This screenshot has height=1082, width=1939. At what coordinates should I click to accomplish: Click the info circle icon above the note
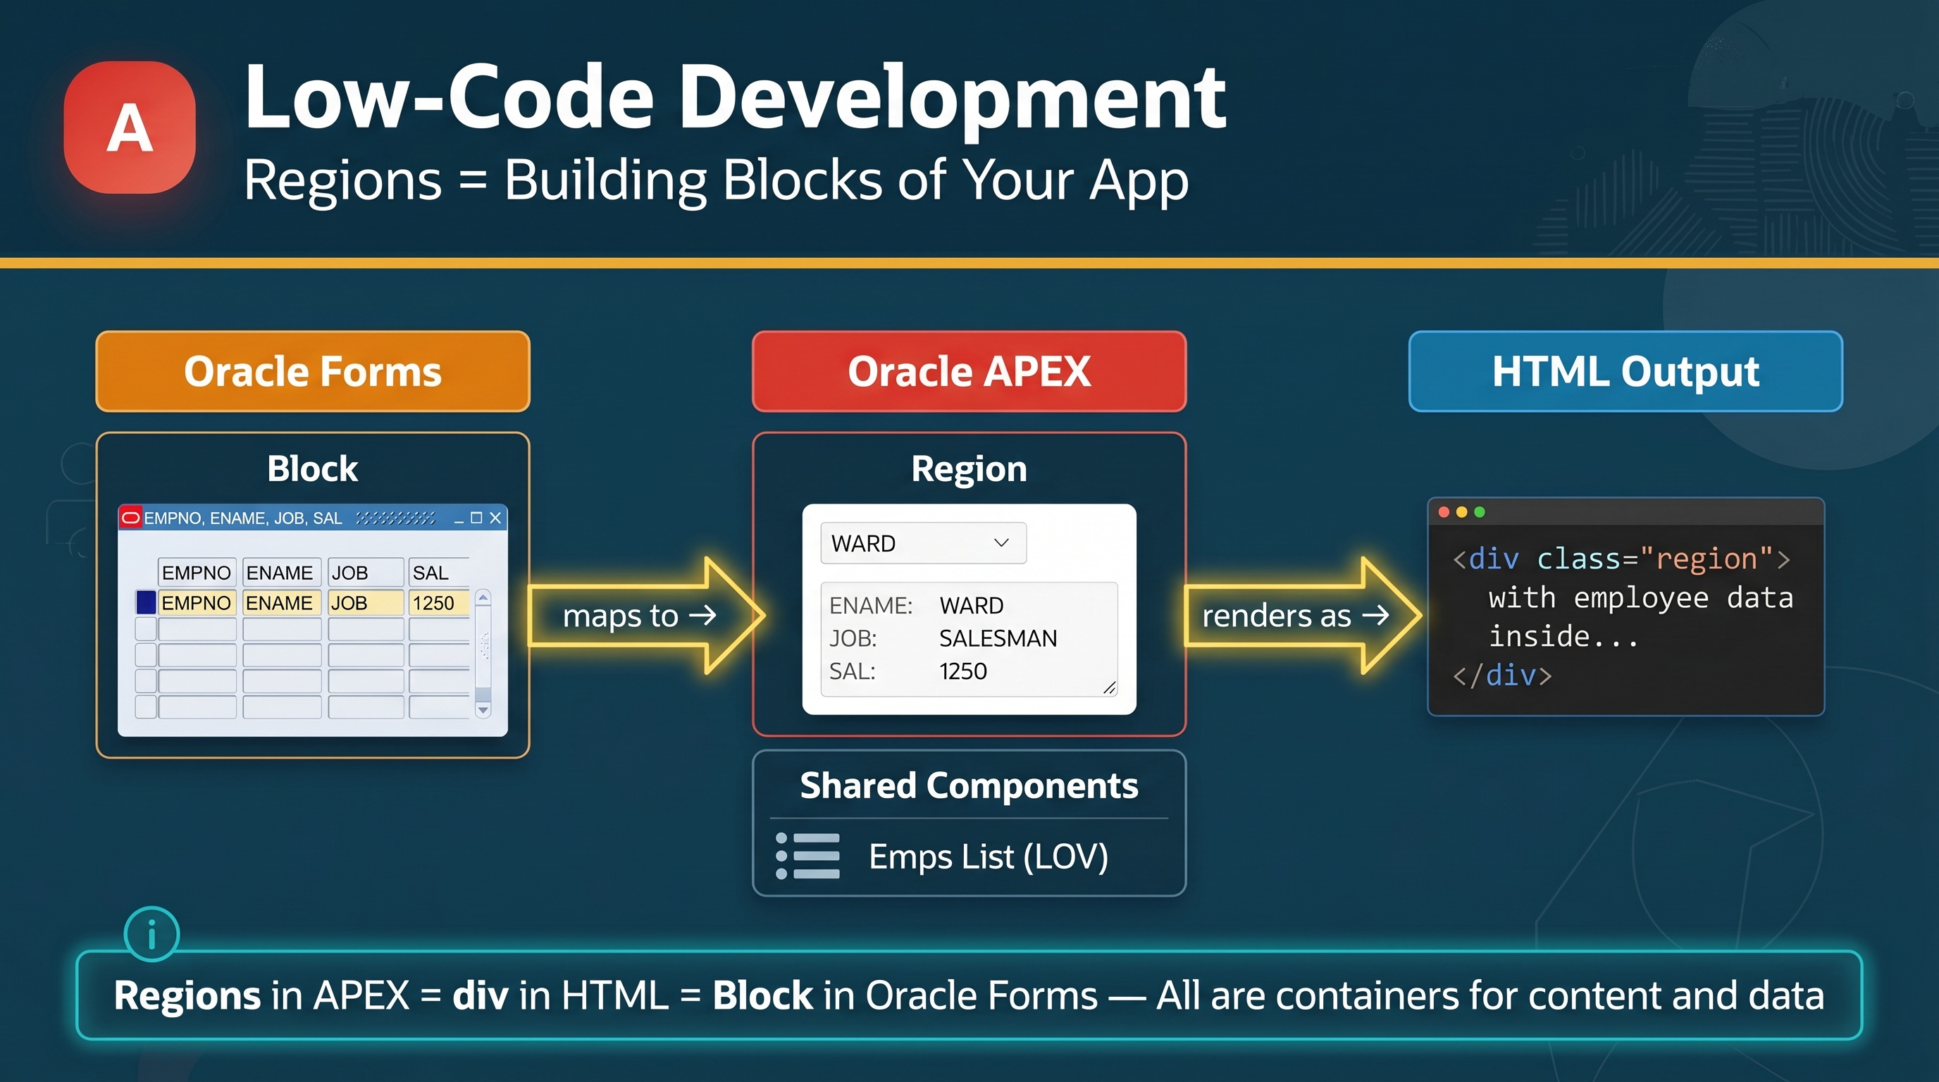pos(151,935)
